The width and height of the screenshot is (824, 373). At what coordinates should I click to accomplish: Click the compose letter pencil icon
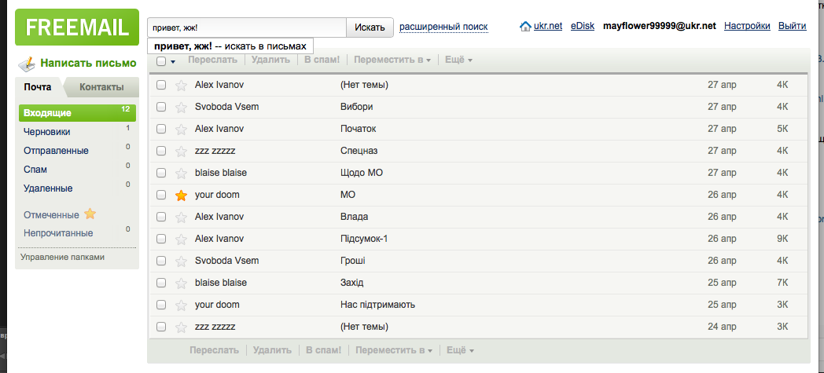point(28,64)
